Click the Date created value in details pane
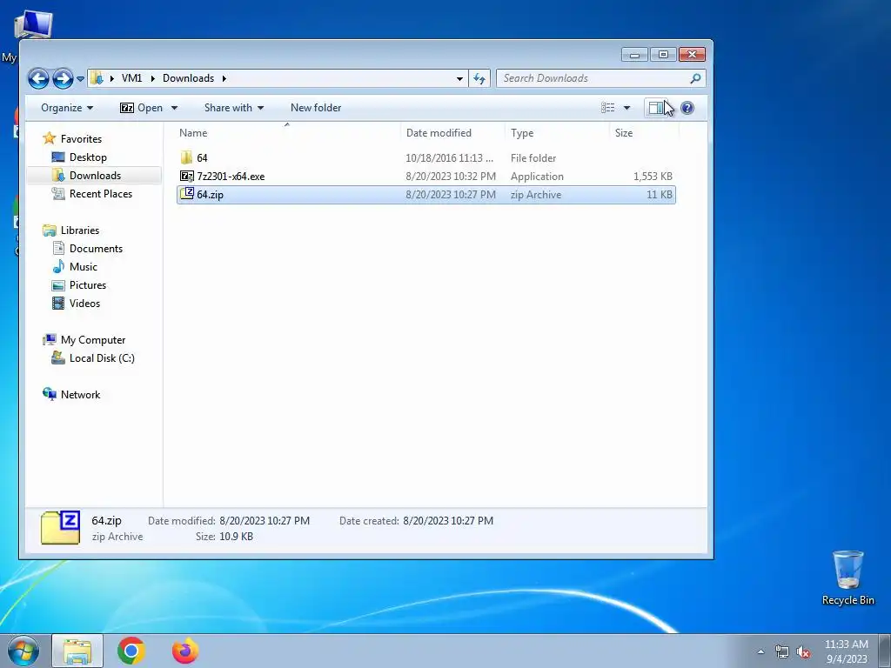This screenshot has width=891, height=668. click(448, 521)
